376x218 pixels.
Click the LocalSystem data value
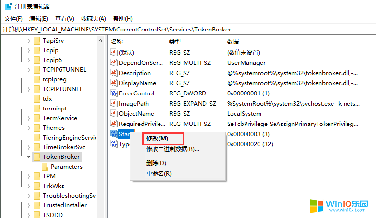(x=244, y=113)
